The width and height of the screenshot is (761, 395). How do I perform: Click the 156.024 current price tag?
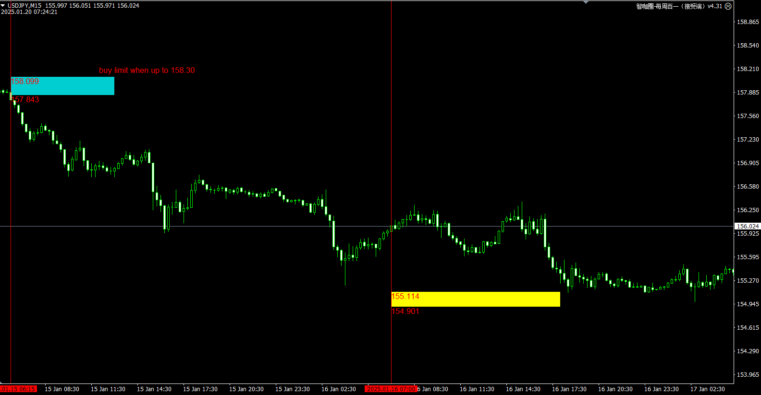[x=748, y=226]
